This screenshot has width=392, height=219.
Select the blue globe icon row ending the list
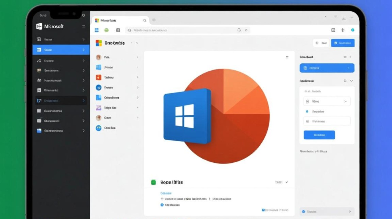(117, 128)
